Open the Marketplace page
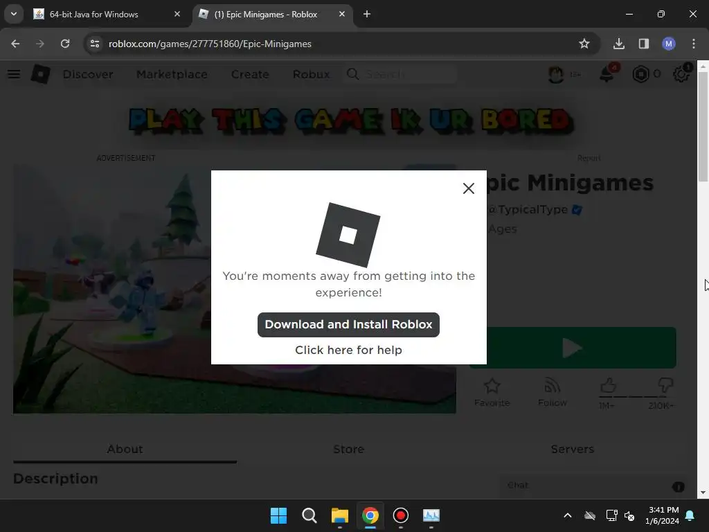709x532 pixels. 172,74
